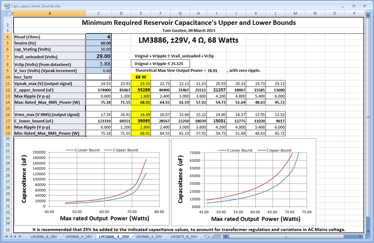
Task: Restore down the workbook window
Action: click(x=354, y=6)
